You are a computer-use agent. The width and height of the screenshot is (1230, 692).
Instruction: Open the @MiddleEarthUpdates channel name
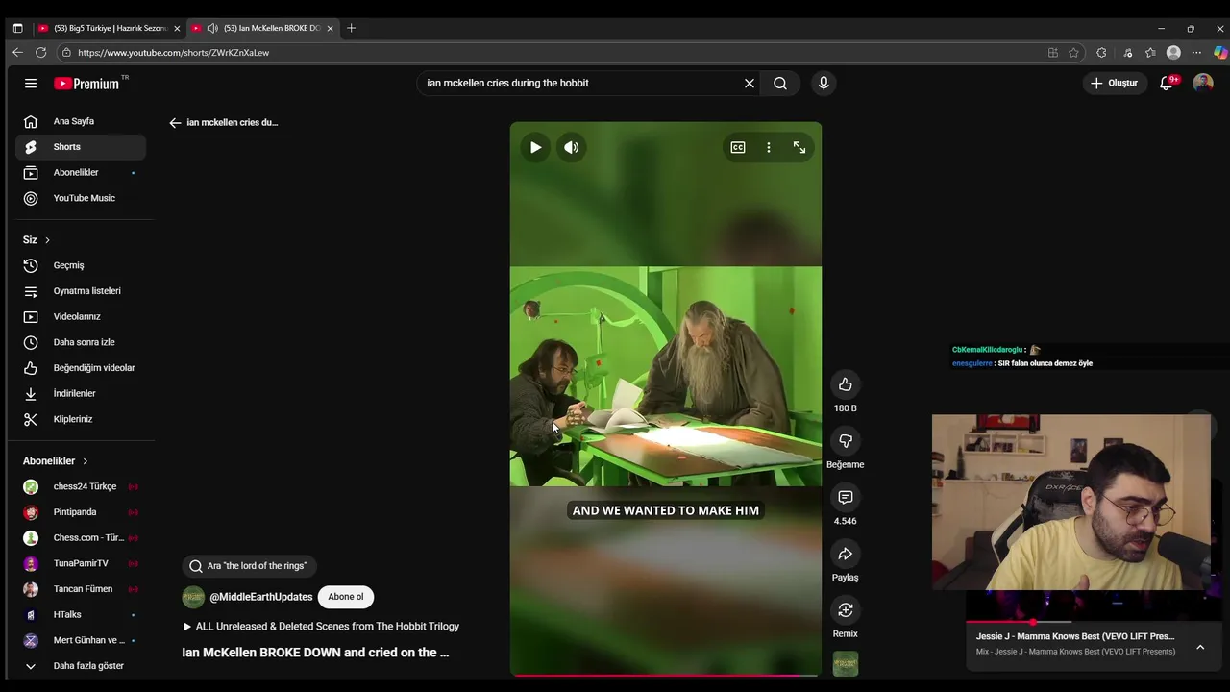point(261,597)
